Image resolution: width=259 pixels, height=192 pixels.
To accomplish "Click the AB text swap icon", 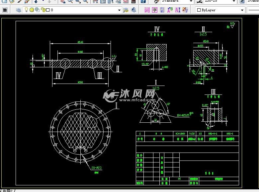I will click(x=170, y=10).
